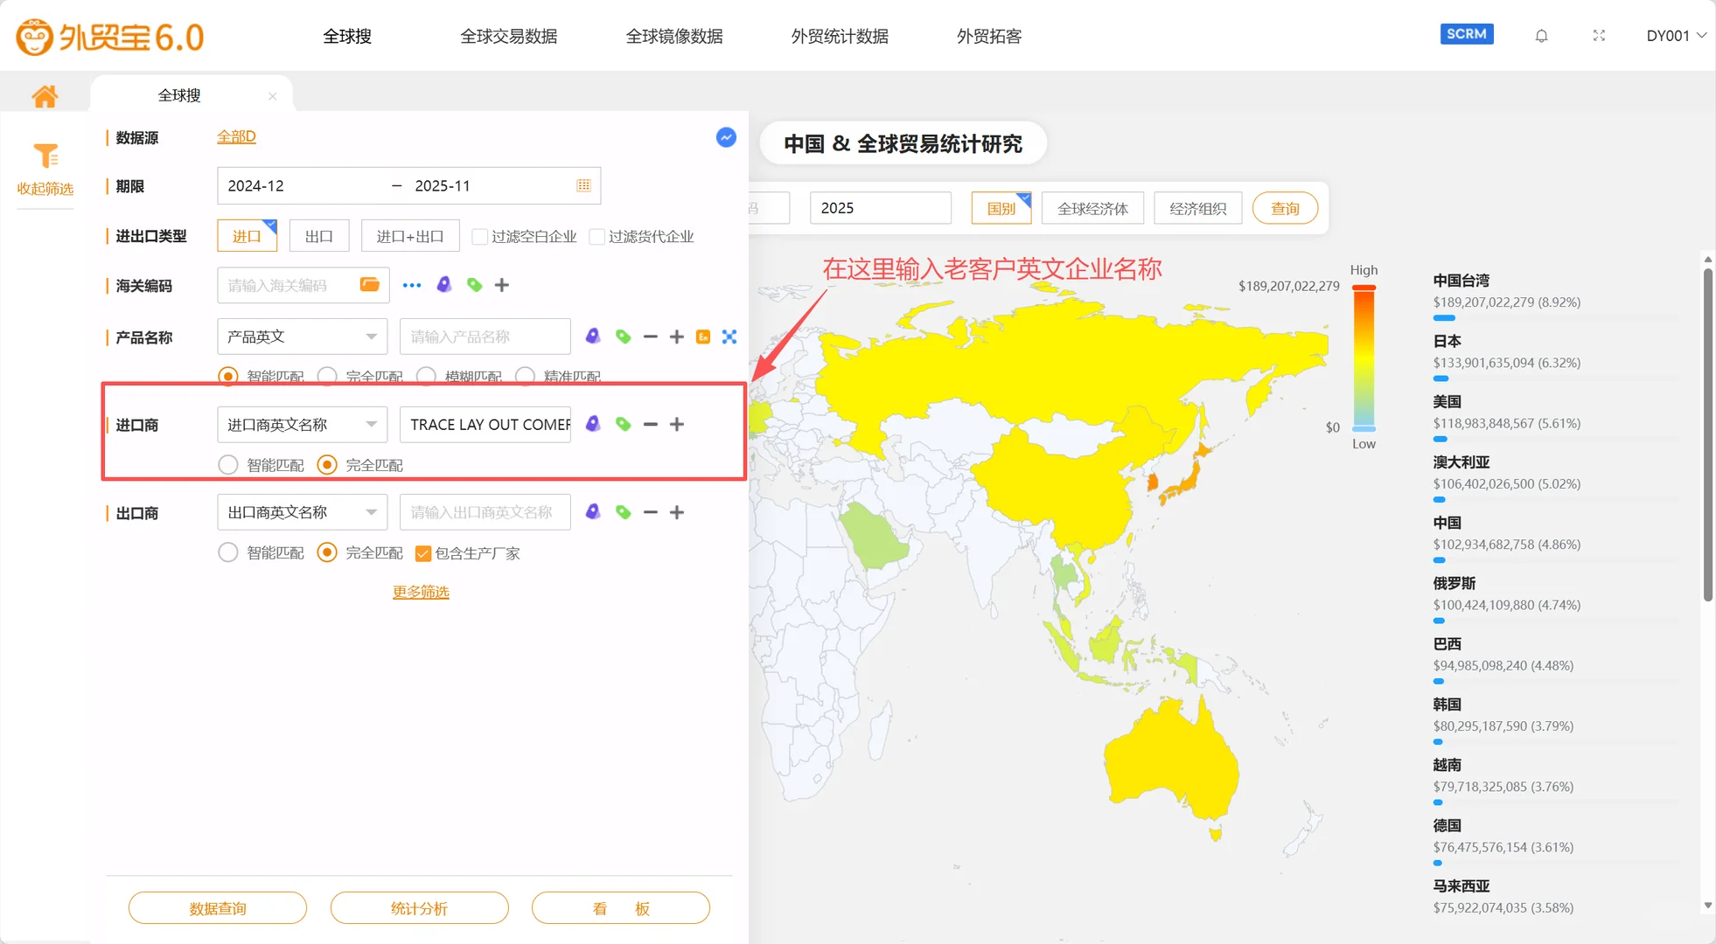Select the 全球搜 tab
Image resolution: width=1716 pixels, height=944 pixels.
click(x=179, y=94)
